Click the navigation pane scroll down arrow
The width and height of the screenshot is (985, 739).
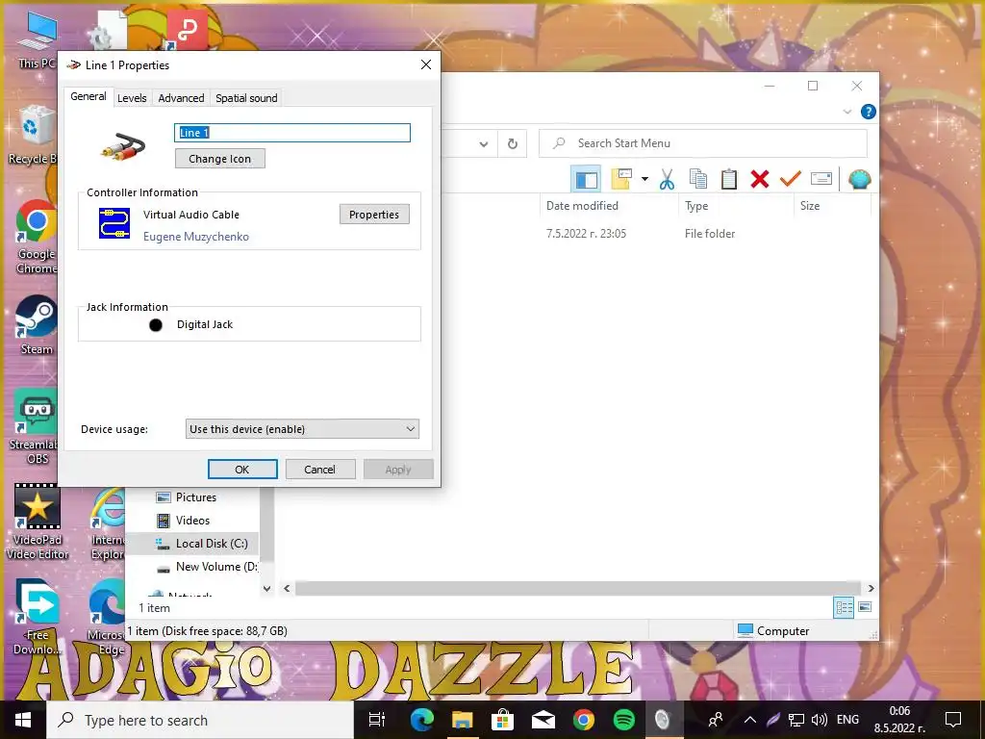(266, 589)
